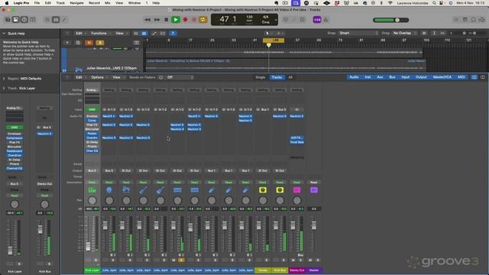Collapse the Quick Help disclosure triangle
Image resolution: width=489 pixels, height=275 pixels.
(x=4, y=34)
